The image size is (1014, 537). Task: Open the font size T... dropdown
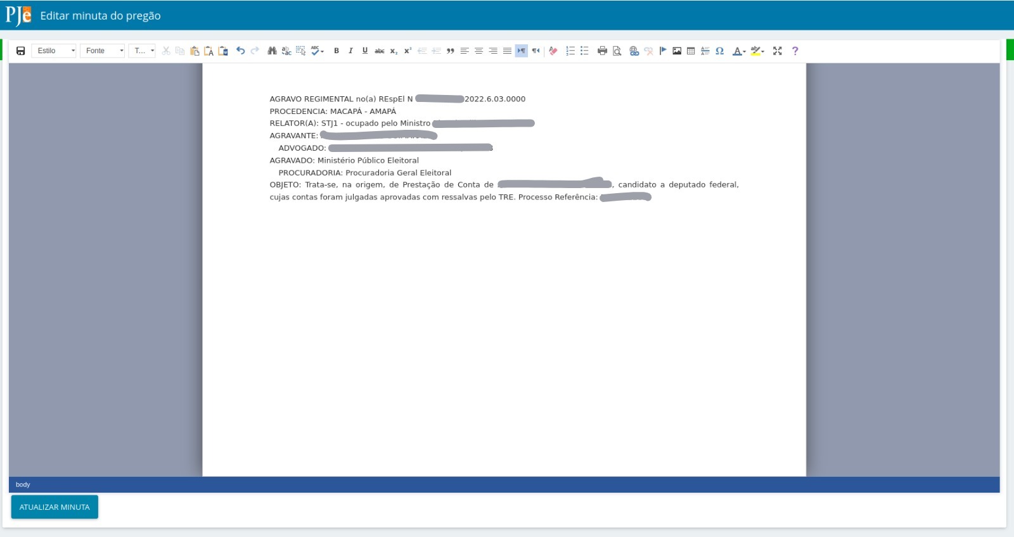point(142,51)
